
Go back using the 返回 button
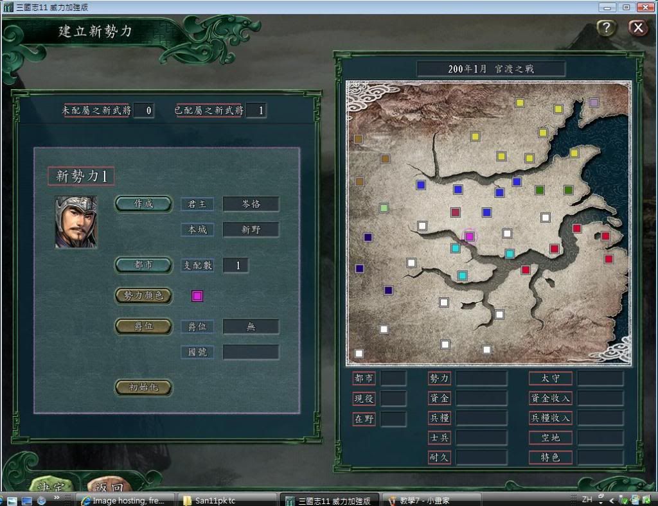110,485
